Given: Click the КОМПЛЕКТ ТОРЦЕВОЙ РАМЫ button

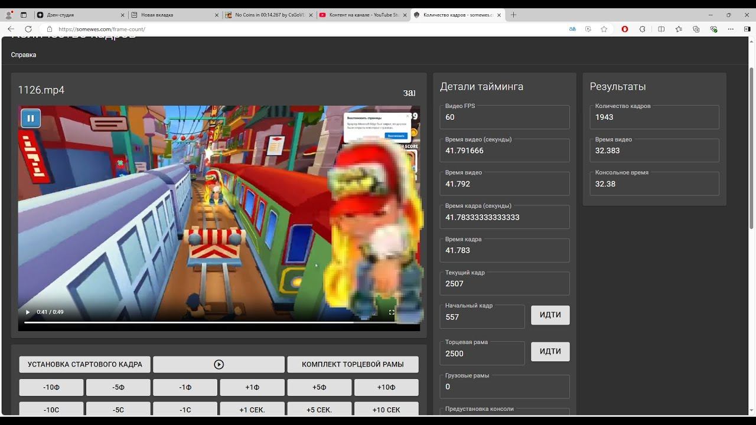Looking at the screenshot, I should pos(353,364).
